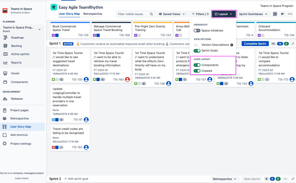This screenshot has height=183, width=296.
Task: Open the Filters / 3 button
Action: [x=200, y=14]
